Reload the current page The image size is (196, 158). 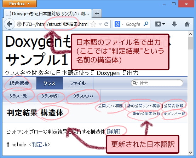[106, 24]
